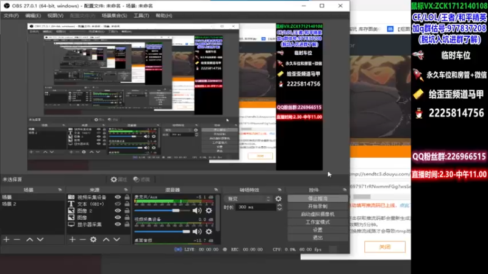
Task: Open the 文件(F) menu
Action: tap(11, 16)
